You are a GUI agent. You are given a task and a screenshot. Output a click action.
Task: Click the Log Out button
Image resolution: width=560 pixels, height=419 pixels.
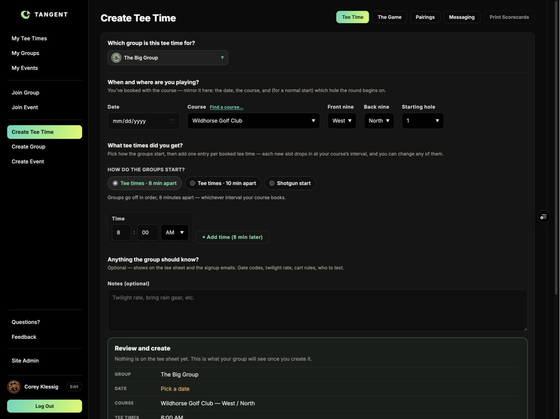(x=44, y=406)
